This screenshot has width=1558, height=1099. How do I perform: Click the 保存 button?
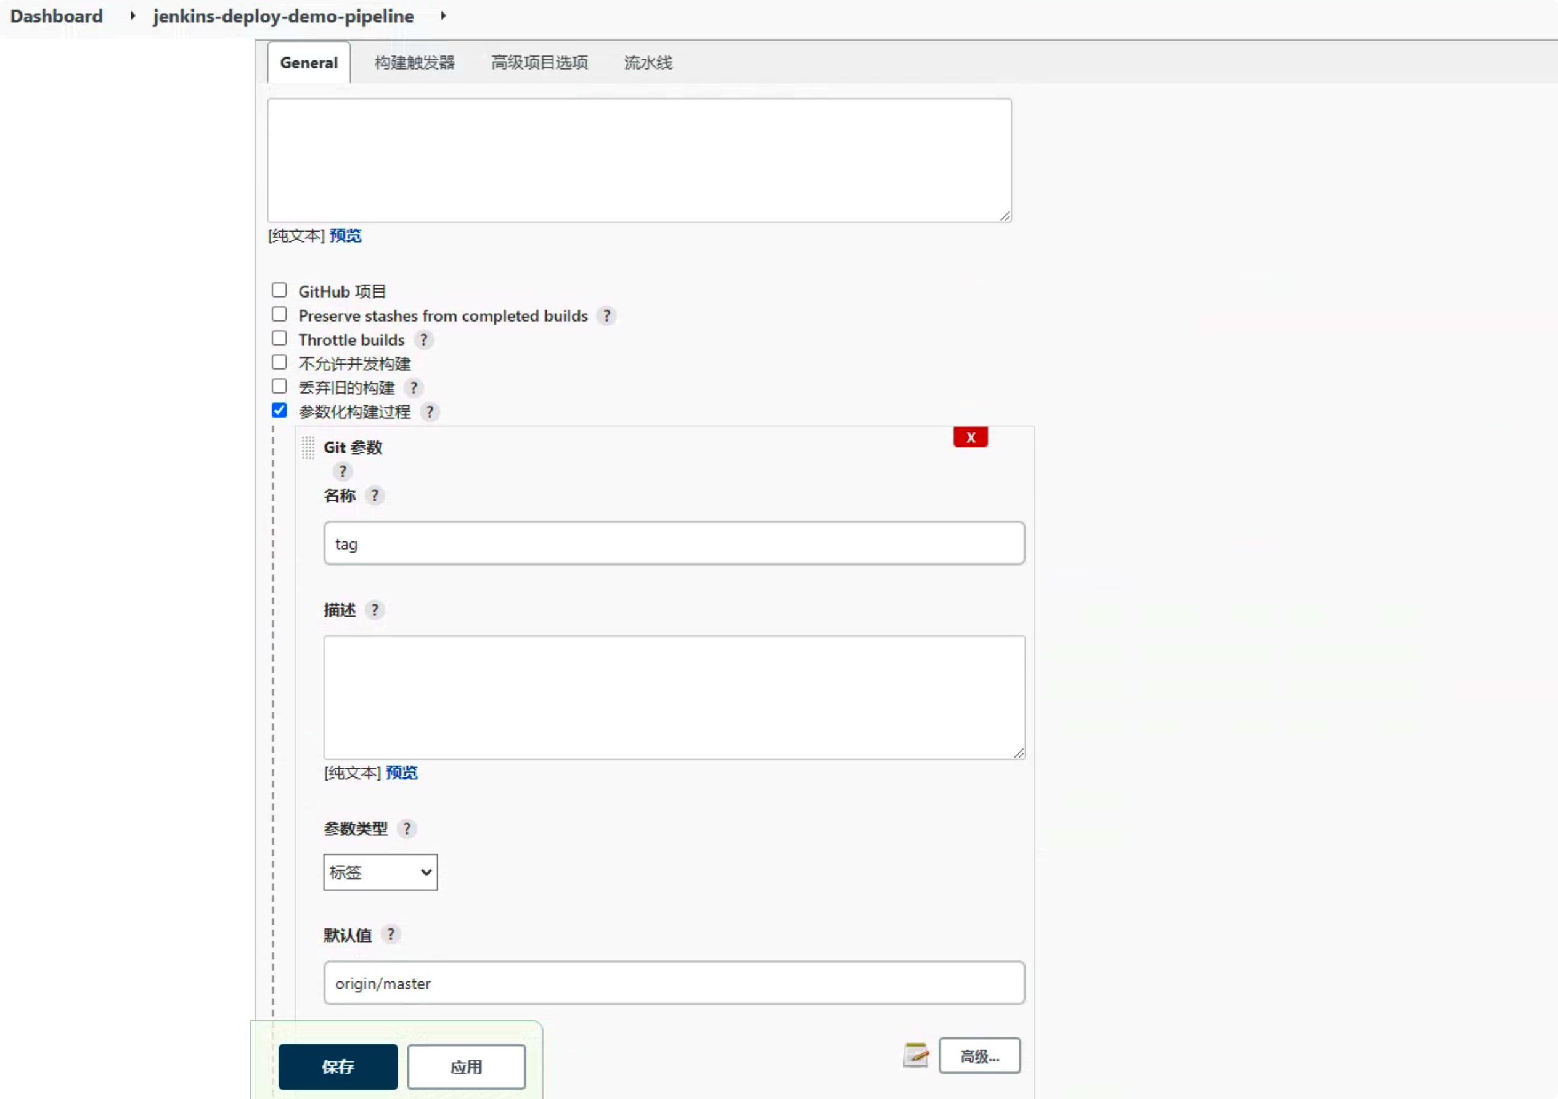338,1066
